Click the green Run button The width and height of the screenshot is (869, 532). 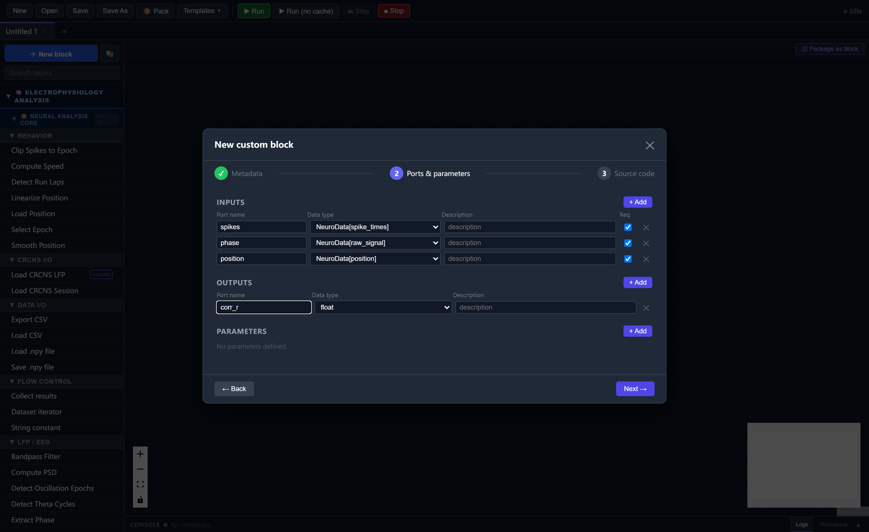tap(254, 11)
